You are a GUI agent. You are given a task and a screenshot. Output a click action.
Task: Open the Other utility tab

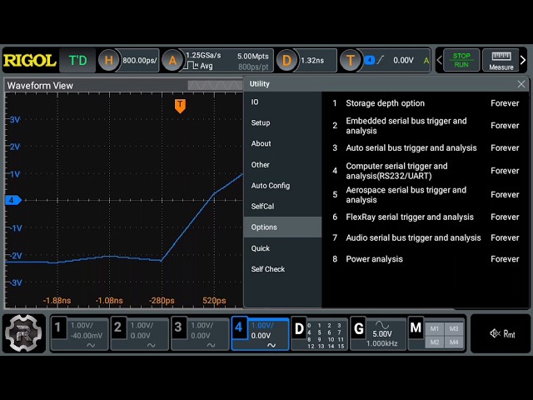(283, 165)
